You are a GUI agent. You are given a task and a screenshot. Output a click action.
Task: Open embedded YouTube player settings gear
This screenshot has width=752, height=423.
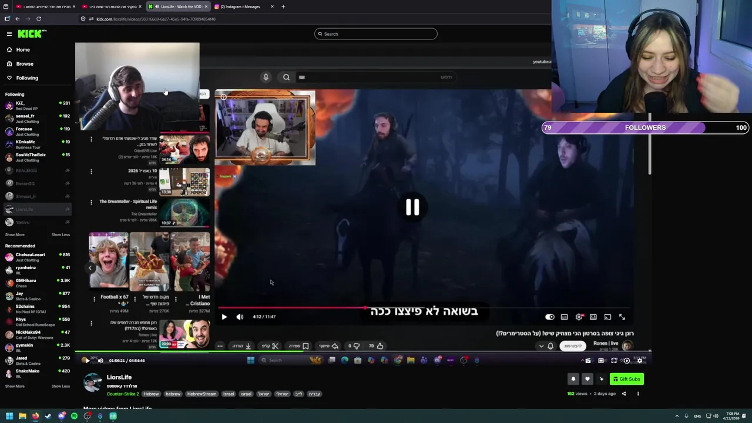[x=579, y=317]
